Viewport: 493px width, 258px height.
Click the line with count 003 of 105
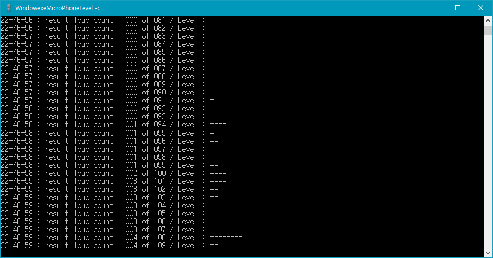[x=103, y=214]
